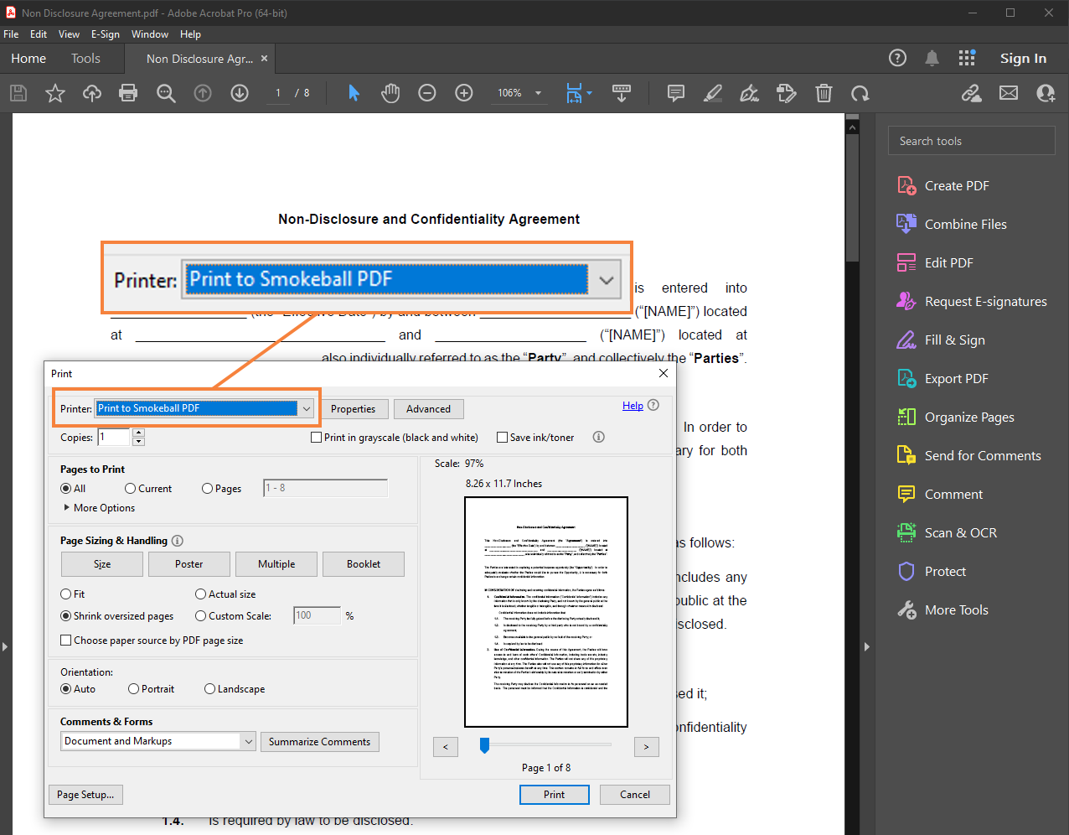
Task: Open the Sign document pen tool
Action: coord(750,93)
